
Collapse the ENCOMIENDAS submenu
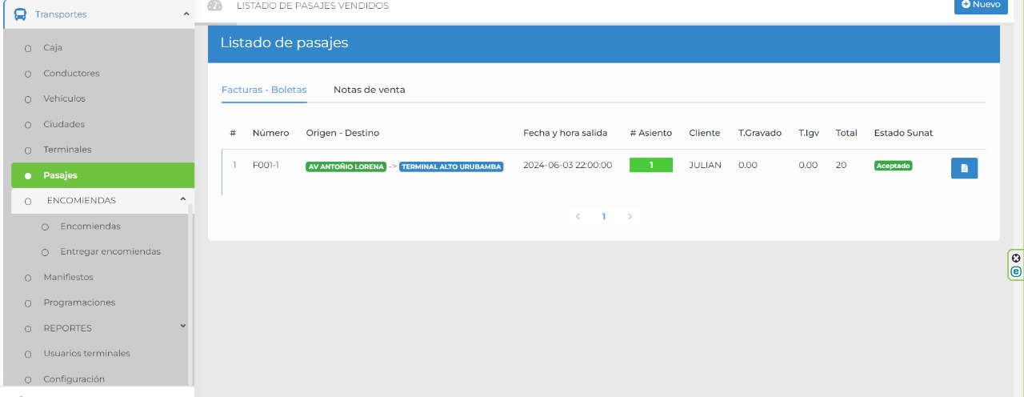[182, 199]
